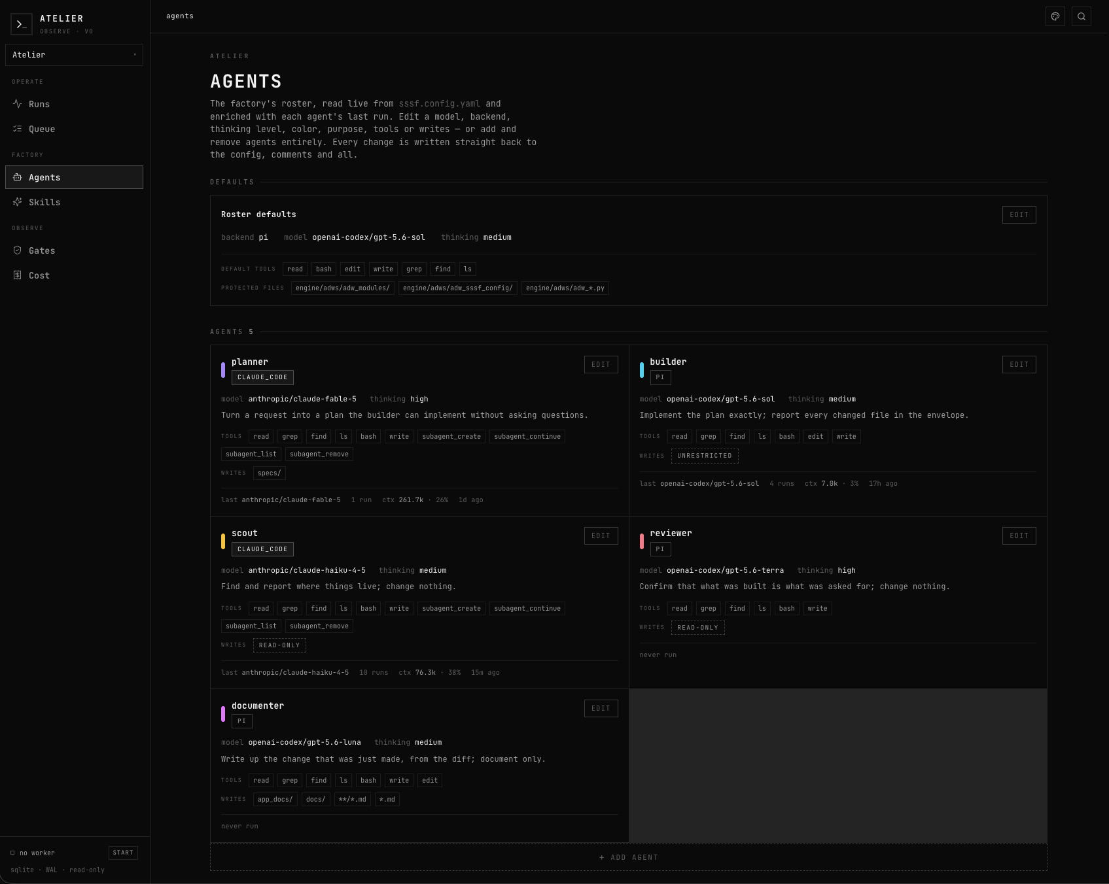Viewport: 1109px width, 884px height.
Task: Click reviewer's READ-ONLY writes tag
Action: click(x=697, y=628)
